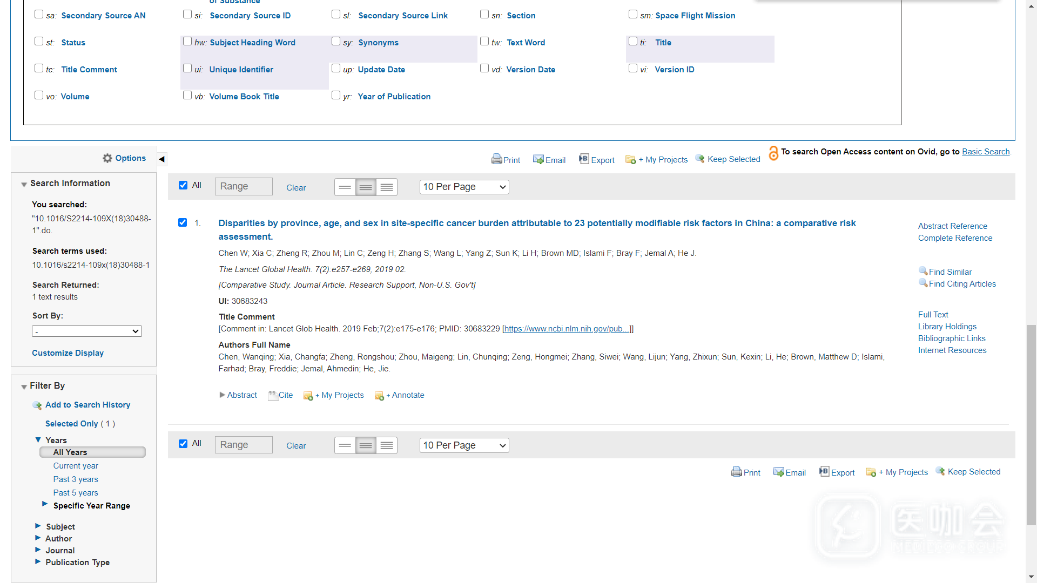The image size is (1037, 583).
Task: Open the Sort By dropdown
Action: click(87, 331)
